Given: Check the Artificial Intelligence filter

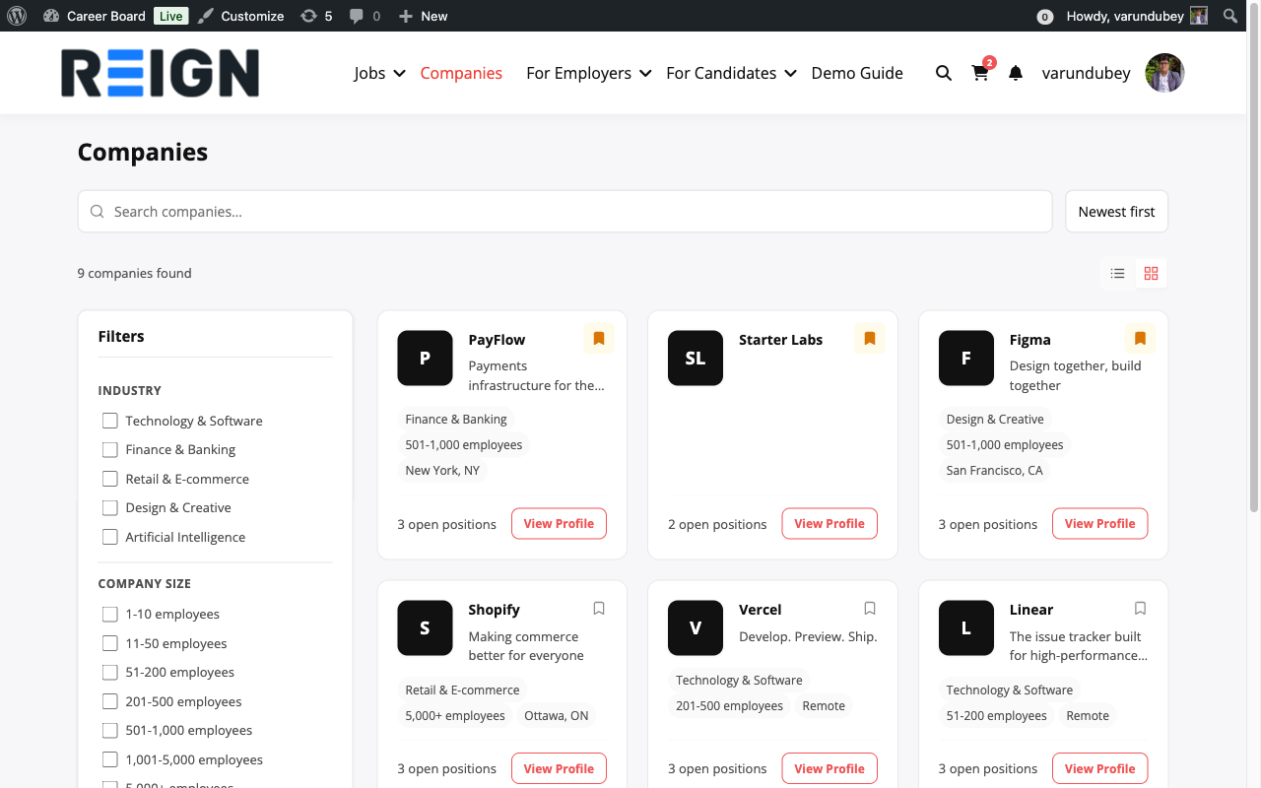Looking at the screenshot, I should (x=110, y=537).
